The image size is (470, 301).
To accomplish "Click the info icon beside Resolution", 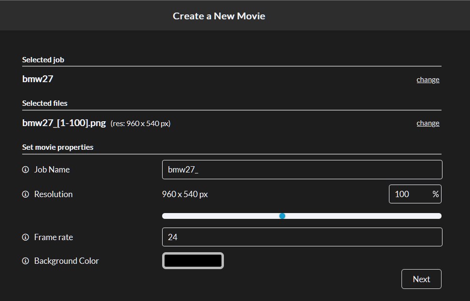I will coord(26,194).
